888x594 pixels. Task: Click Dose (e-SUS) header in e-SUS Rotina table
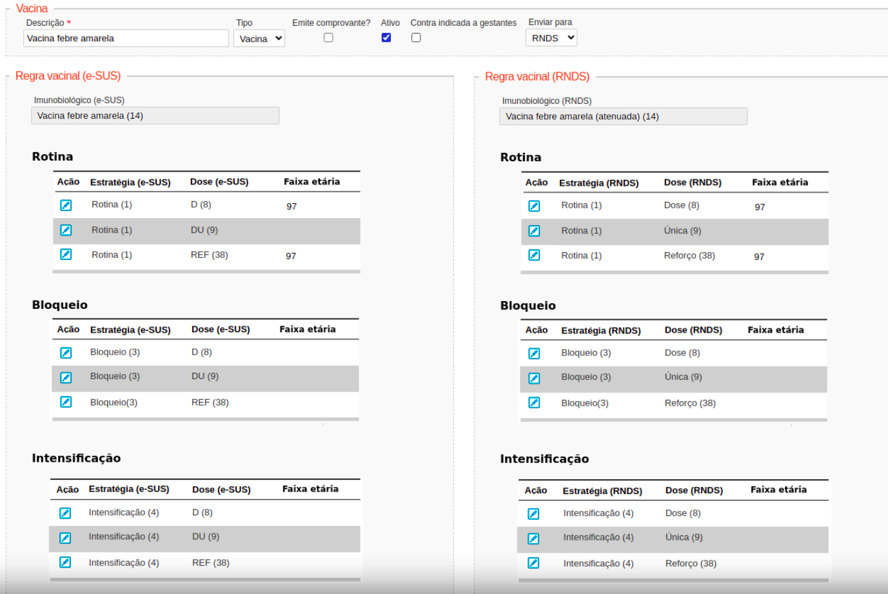tap(219, 182)
